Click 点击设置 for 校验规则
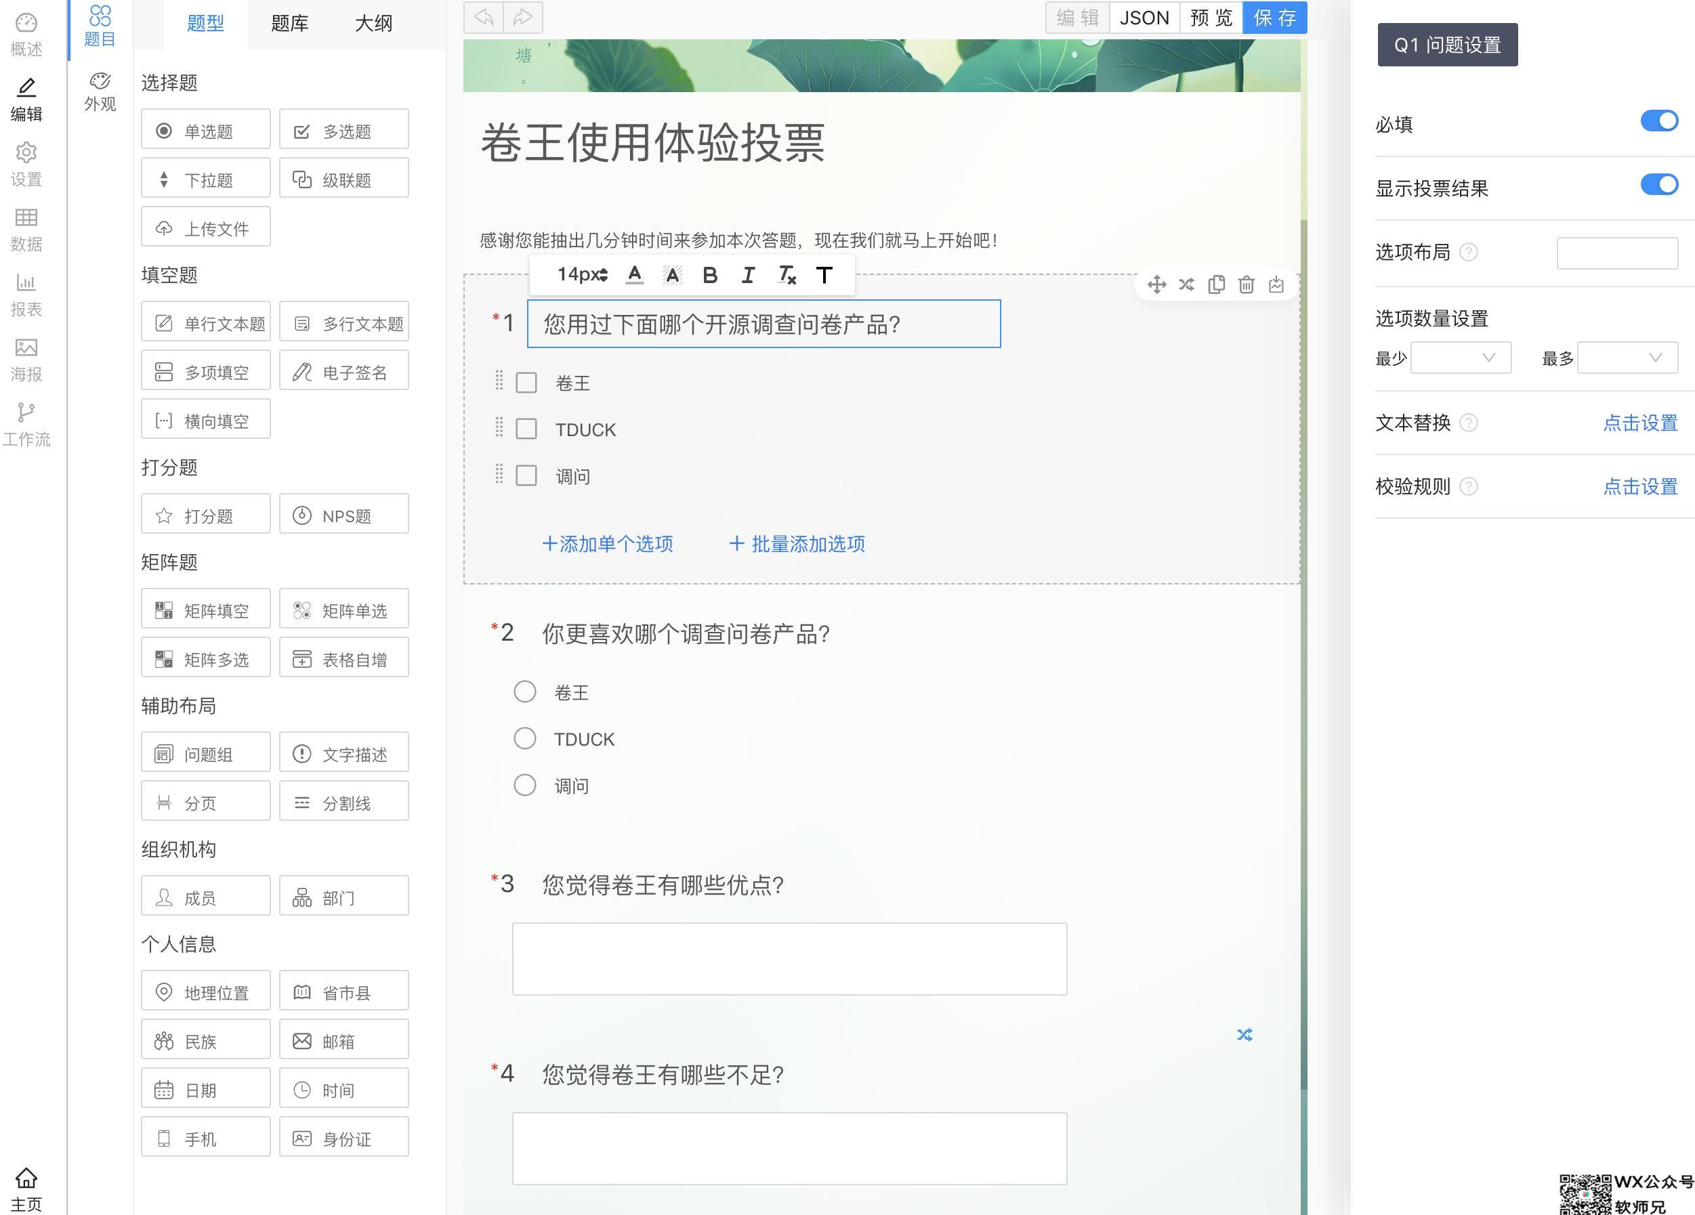Screen dimensions: 1695x1215 [1640, 487]
